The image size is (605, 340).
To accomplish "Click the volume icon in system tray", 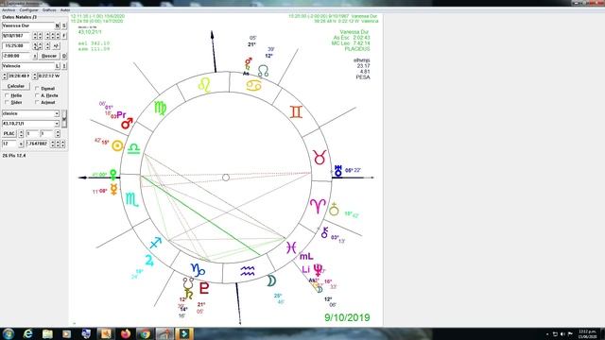I will tap(562, 334).
